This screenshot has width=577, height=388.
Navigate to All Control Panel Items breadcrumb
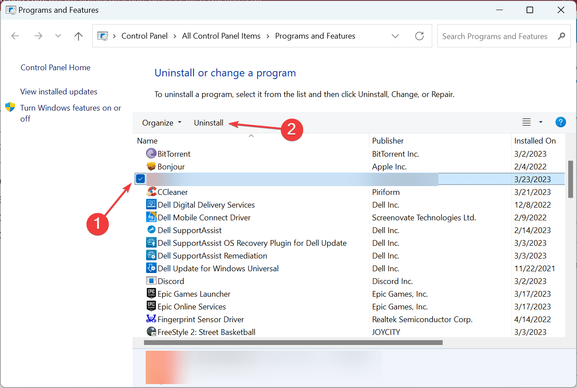pos(221,36)
